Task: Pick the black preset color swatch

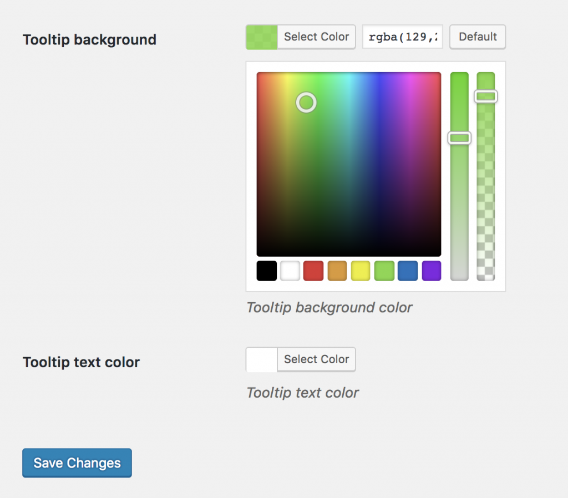Action: pos(266,271)
